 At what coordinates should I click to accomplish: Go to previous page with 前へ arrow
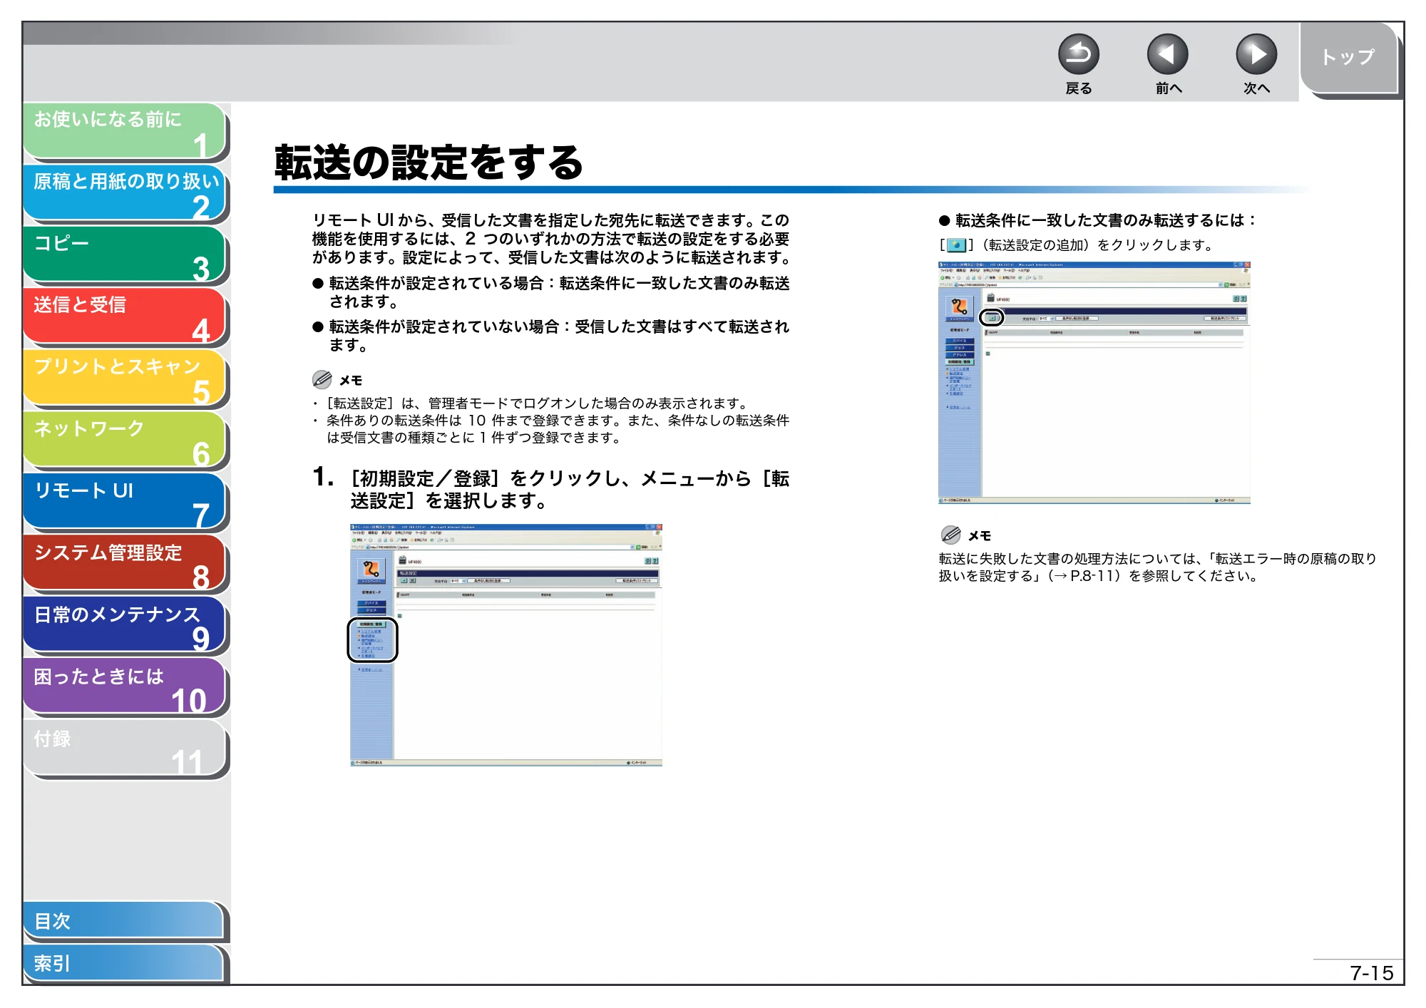[x=1167, y=55]
